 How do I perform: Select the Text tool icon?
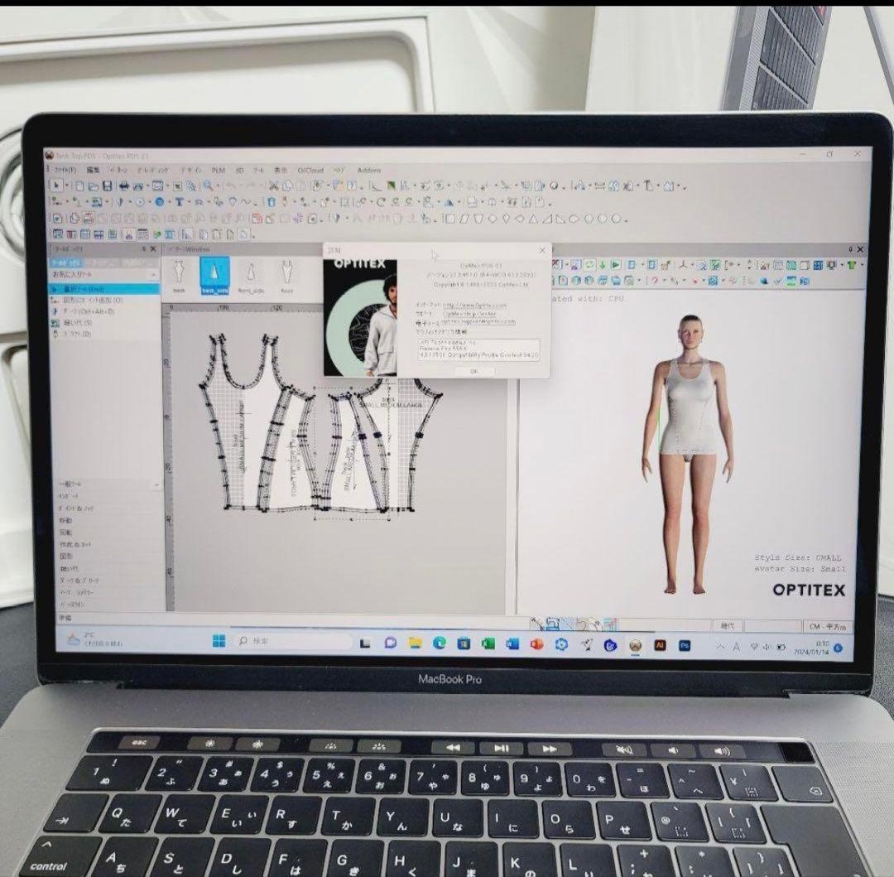(178, 202)
